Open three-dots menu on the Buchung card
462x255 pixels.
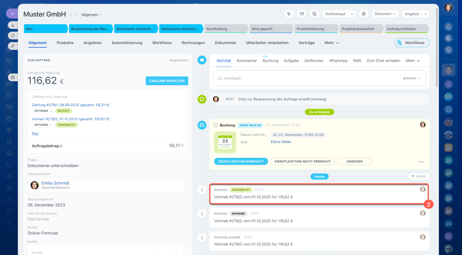coord(421,162)
